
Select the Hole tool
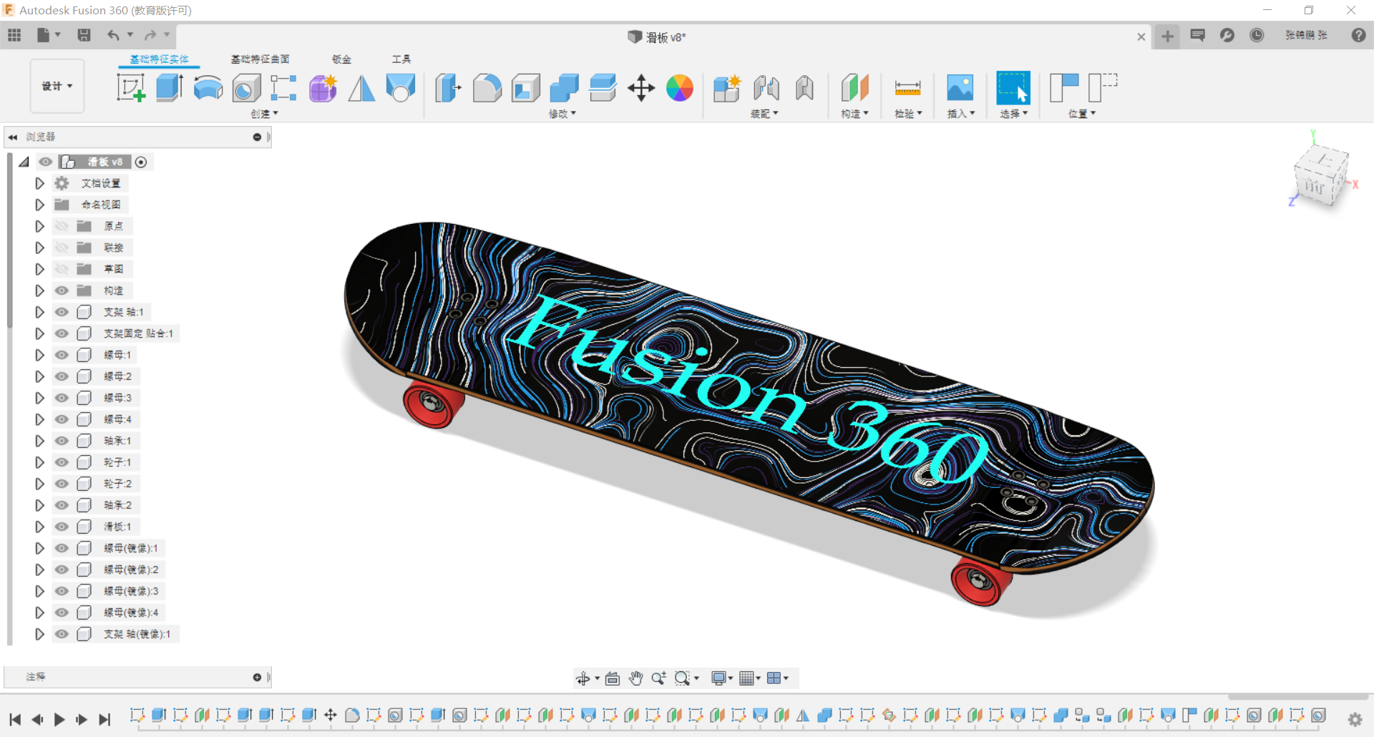point(246,88)
